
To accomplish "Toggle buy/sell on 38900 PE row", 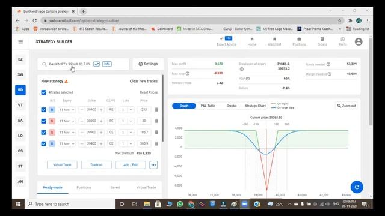I will pos(52,121).
